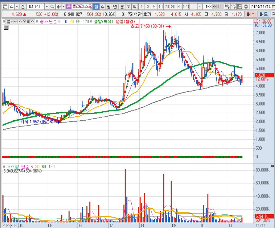Click the 매도 sell button
Screen dimensions: 275x228
pyautogui.click(x=264, y=14)
